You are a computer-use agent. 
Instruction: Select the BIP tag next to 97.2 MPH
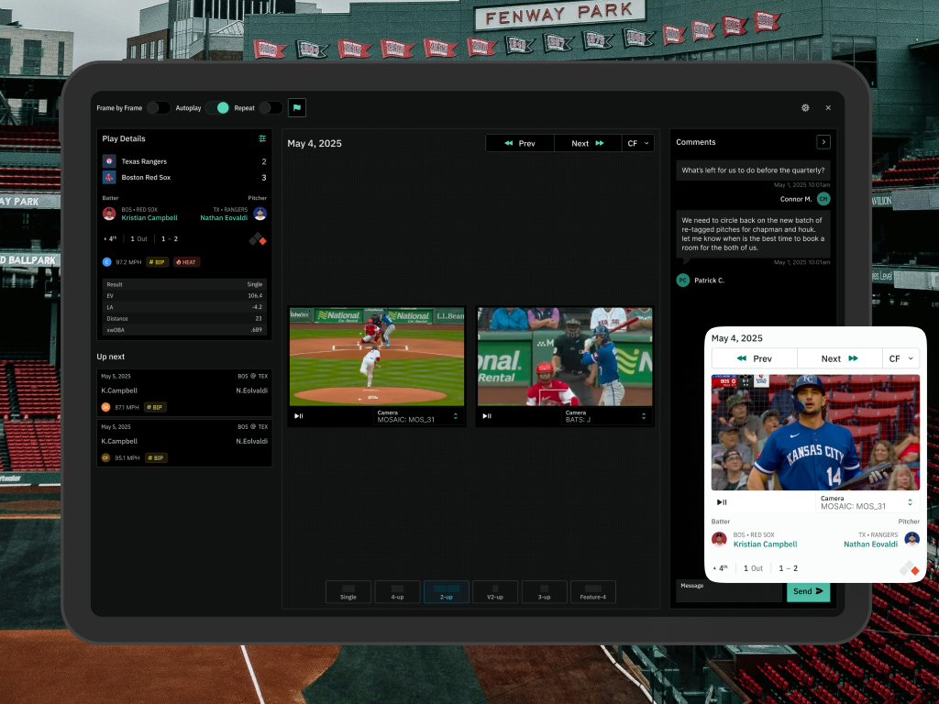[x=157, y=262]
